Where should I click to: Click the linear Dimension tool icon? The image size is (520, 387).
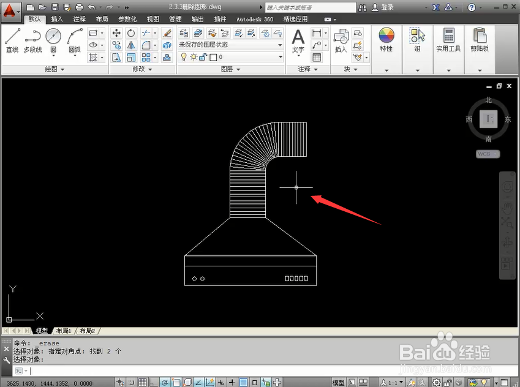pos(317,33)
